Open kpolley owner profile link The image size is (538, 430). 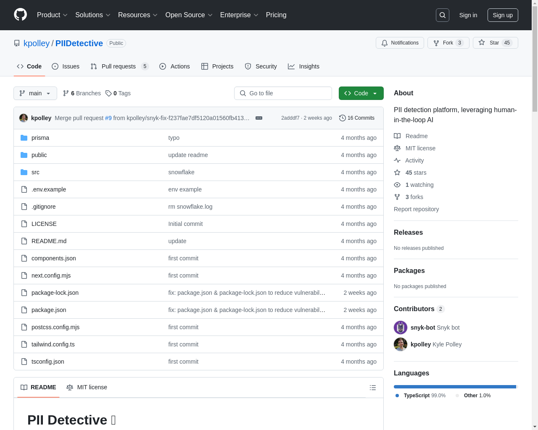click(37, 43)
